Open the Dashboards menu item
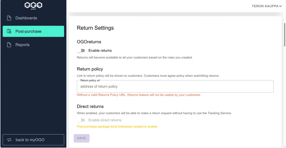 tap(33, 18)
